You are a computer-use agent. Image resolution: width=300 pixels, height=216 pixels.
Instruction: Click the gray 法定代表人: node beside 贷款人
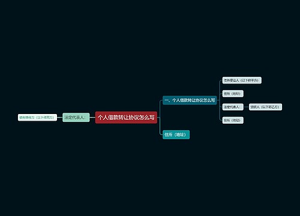click(x=233, y=107)
